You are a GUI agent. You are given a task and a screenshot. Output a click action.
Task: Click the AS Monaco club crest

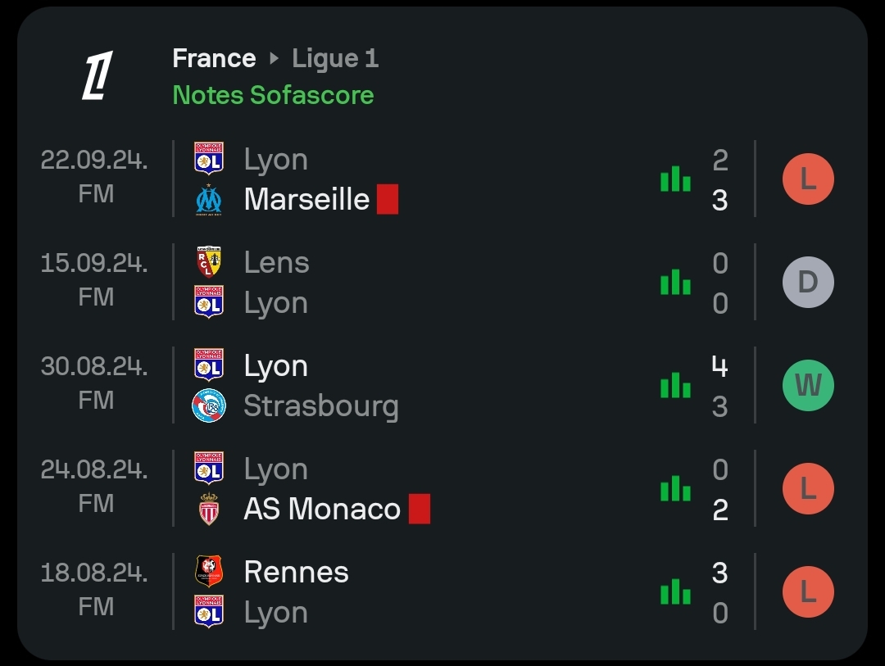209,509
